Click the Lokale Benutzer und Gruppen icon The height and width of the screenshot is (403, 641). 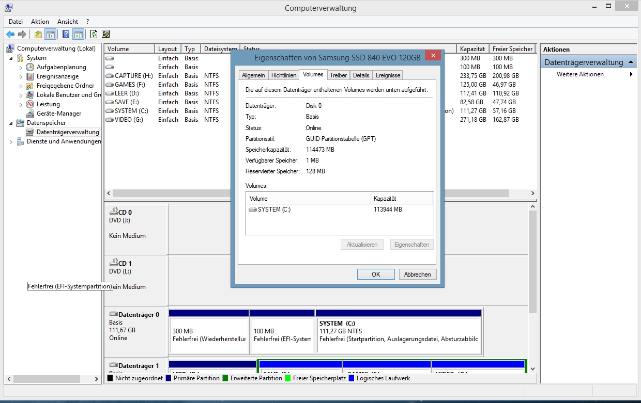(30, 95)
